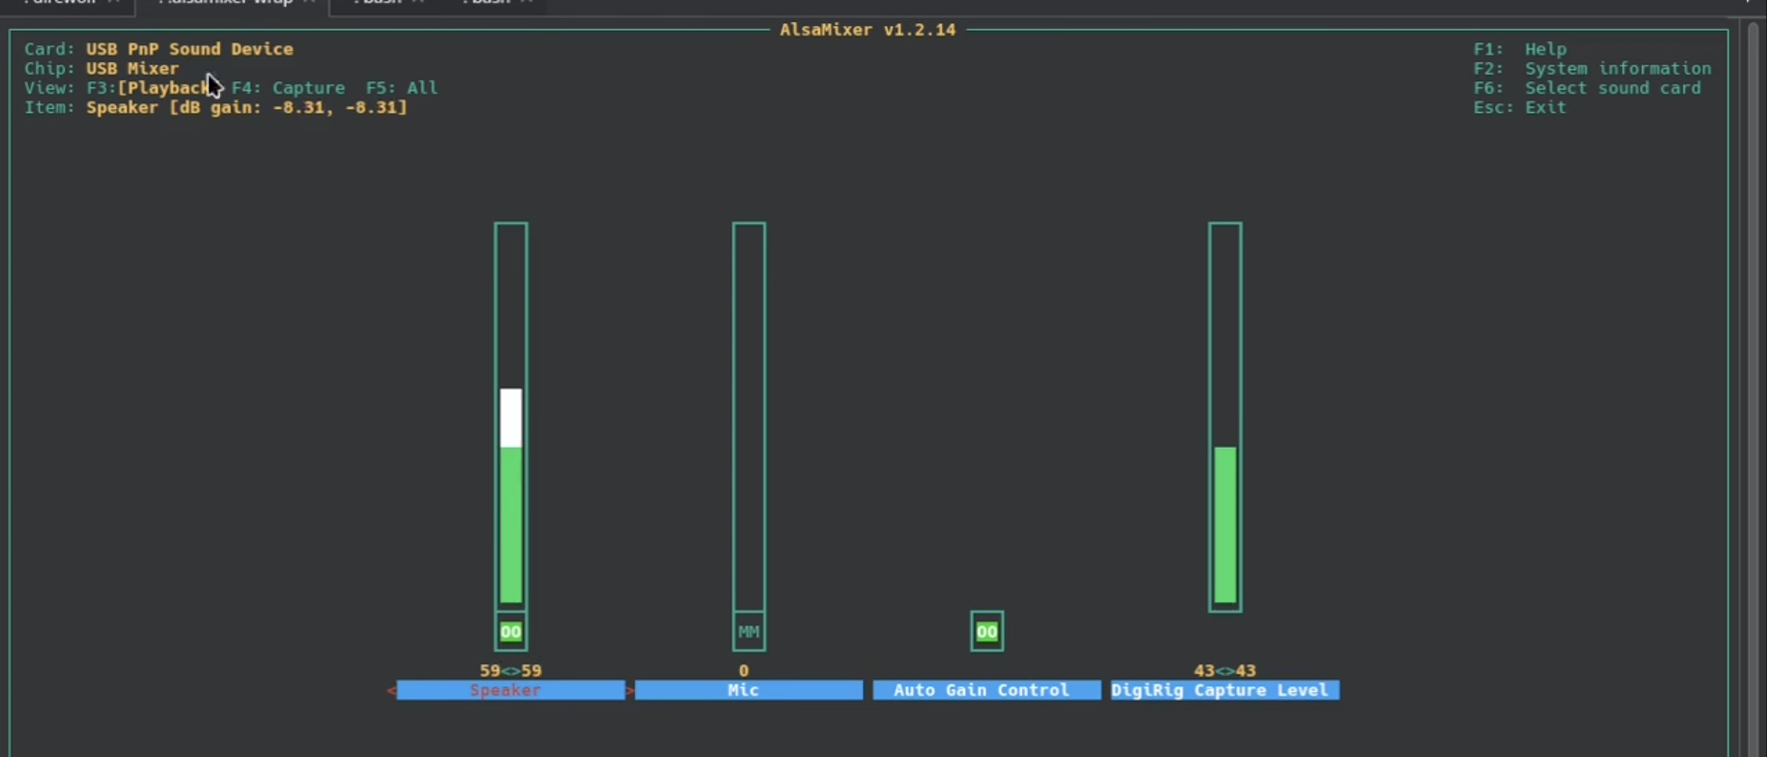Select the F3 Playback view
Image resolution: width=1767 pixels, height=757 pixels.
151,88
